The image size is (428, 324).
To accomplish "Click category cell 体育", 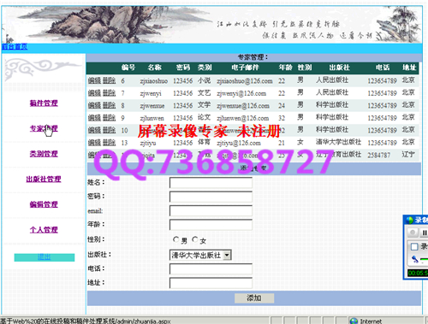I will [205, 142].
